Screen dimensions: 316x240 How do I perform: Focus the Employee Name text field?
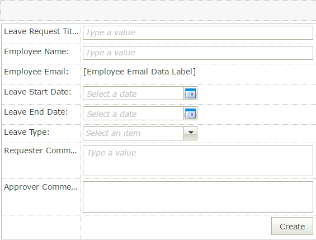(x=197, y=53)
